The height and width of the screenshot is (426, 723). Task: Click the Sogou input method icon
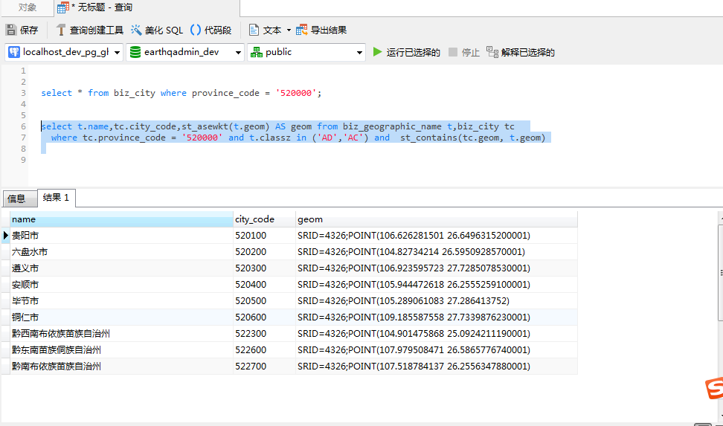click(714, 389)
